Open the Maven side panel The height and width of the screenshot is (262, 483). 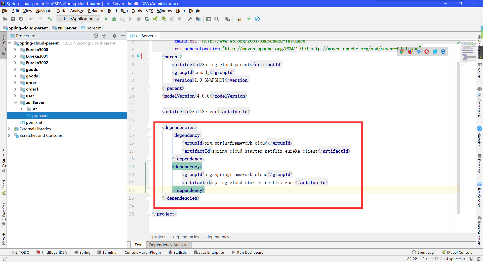coord(479,70)
